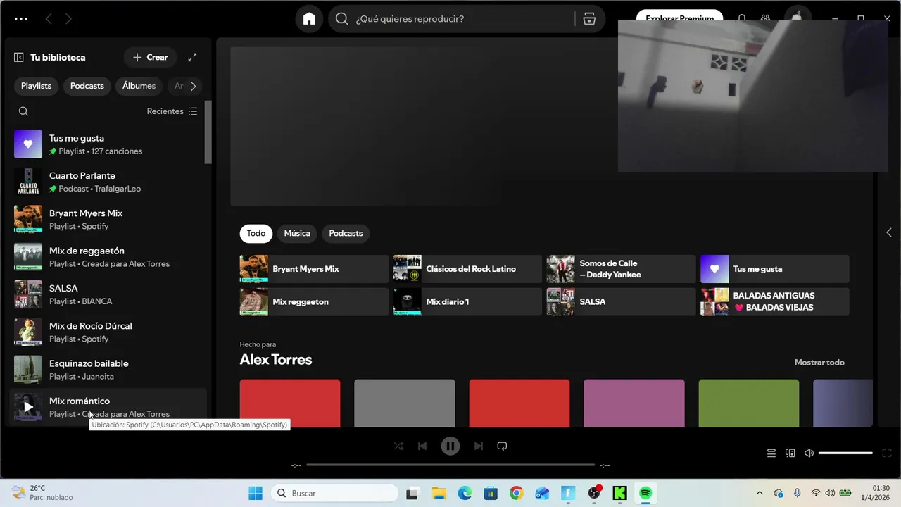Image resolution: width=901 pixels, height=507 pixels.
Task: Open Tus me gusta in library
Action: coord(108,144)
